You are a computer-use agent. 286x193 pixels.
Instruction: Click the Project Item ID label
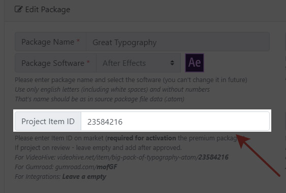tap(48, 122)
